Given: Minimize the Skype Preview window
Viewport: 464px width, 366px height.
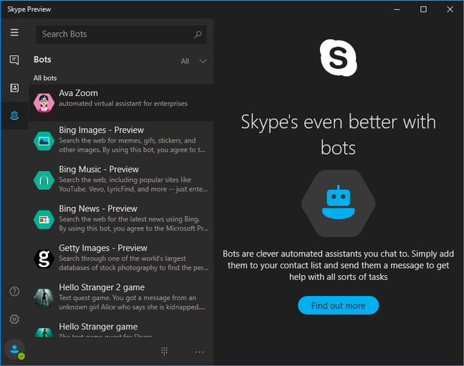Looking at the screenshot, I should click(x=397, y=9).
